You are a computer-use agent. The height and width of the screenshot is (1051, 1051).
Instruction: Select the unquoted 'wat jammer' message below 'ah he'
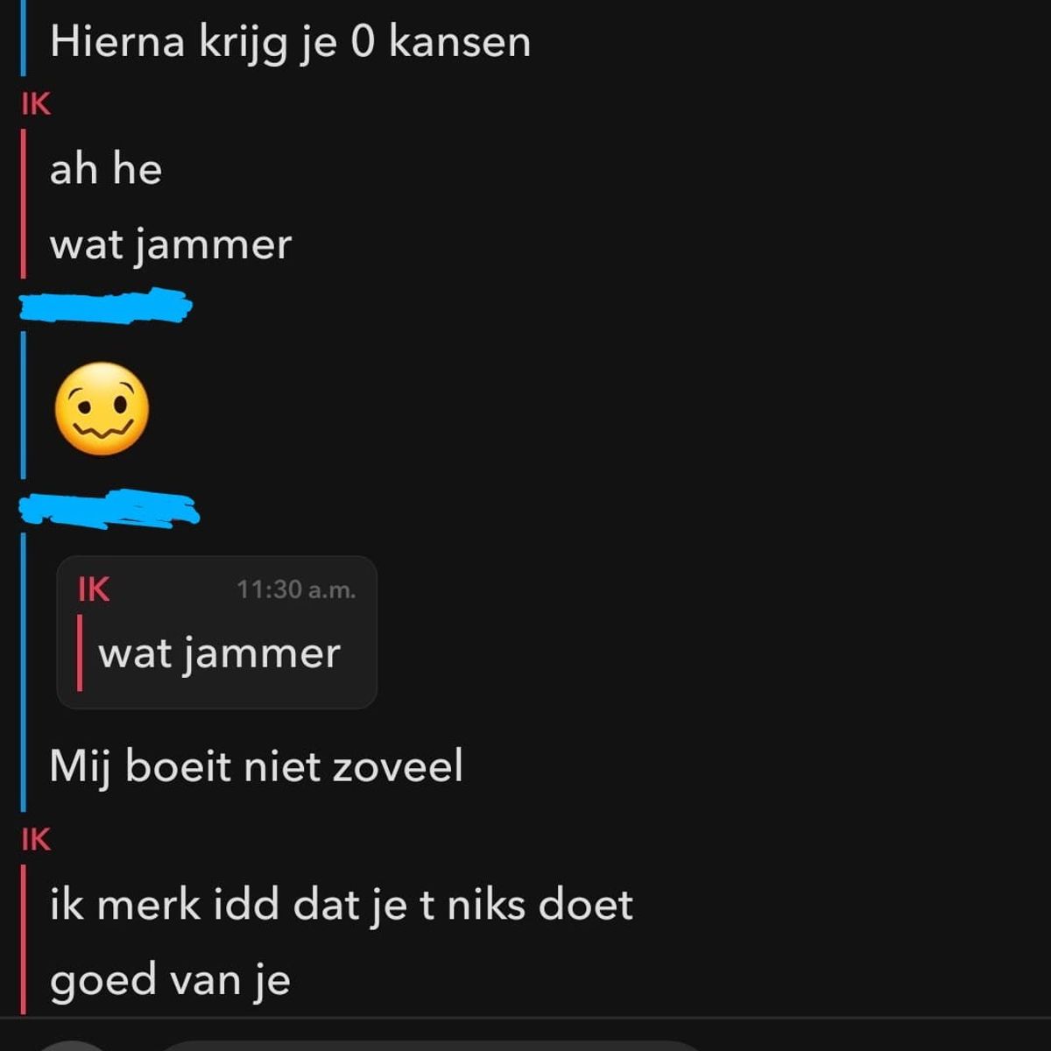[171, 244]
